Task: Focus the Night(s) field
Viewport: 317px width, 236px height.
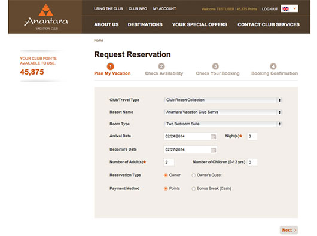Action: pos(252,136)
